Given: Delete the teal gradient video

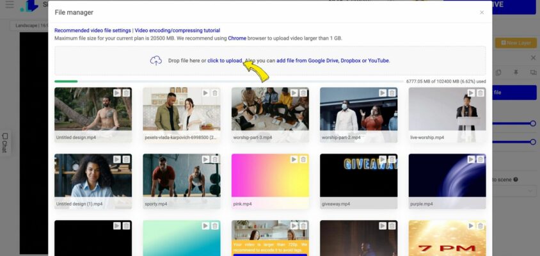Looking at the screenshot, I should (215, 226).
